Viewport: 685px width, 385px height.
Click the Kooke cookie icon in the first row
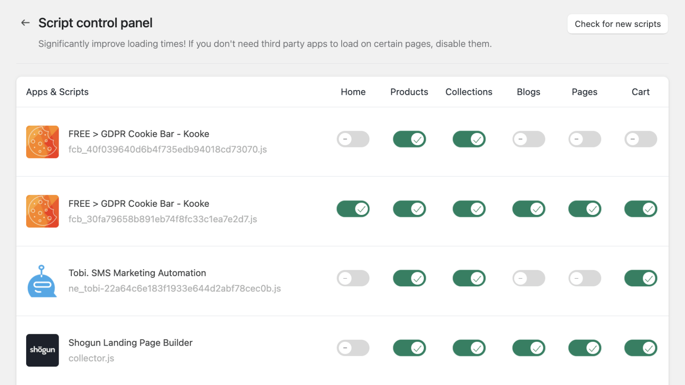(42, 142)
